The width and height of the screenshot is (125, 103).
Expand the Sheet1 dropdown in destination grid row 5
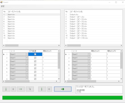click(x=89, y=68)
